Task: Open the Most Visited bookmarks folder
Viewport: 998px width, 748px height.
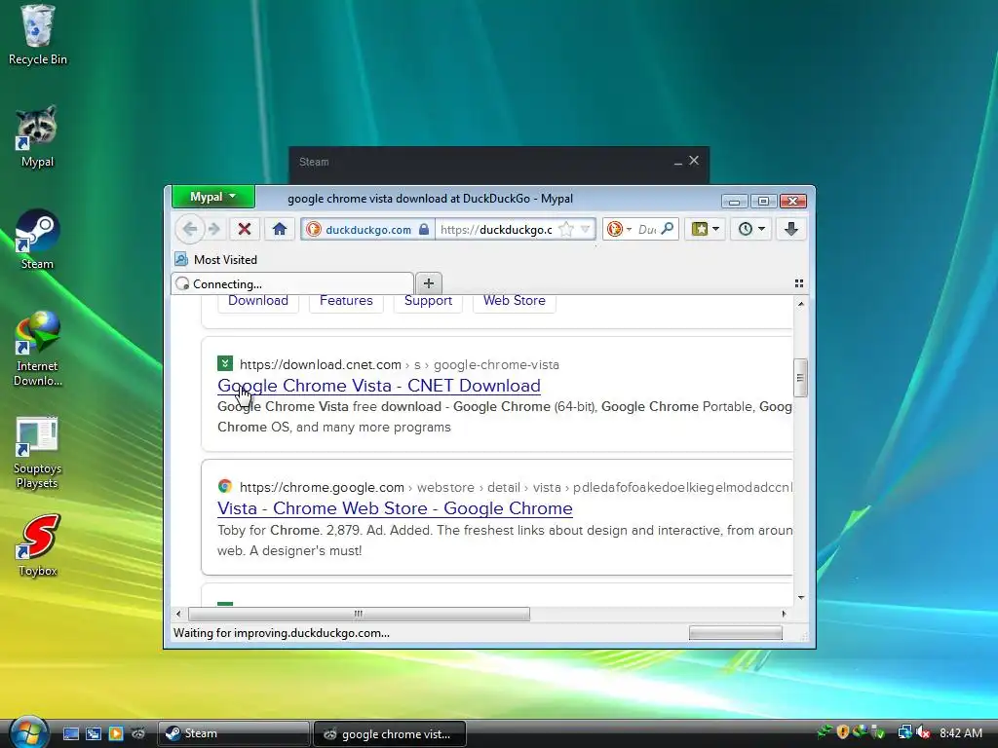Action: [216, 259]
